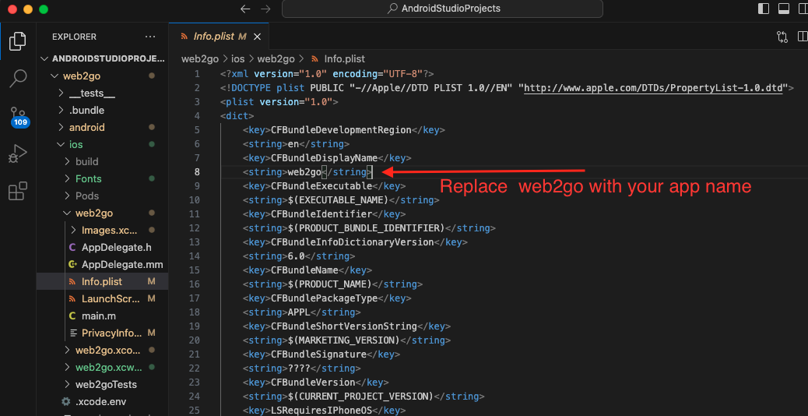Collapse the ios folder

76,144
